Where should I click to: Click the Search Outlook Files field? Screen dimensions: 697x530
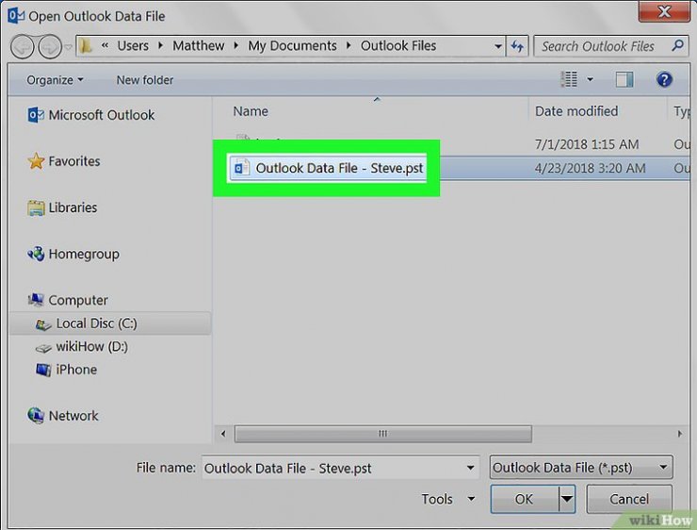point(610,46)
